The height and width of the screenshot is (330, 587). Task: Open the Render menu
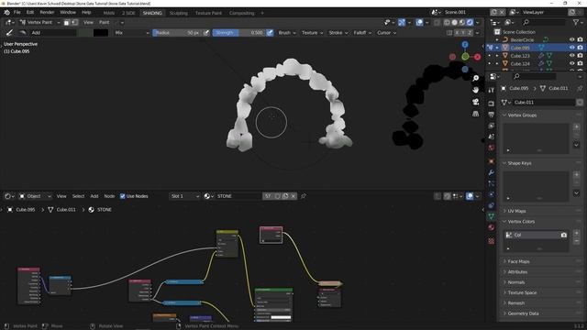(x=47, y=12)
